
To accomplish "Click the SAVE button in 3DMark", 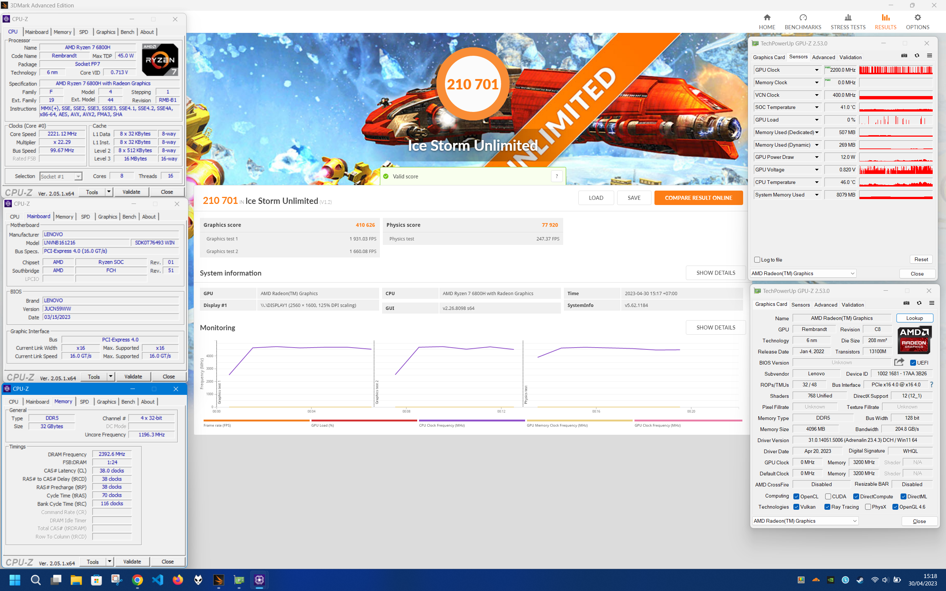I will (x=634, y=198).
